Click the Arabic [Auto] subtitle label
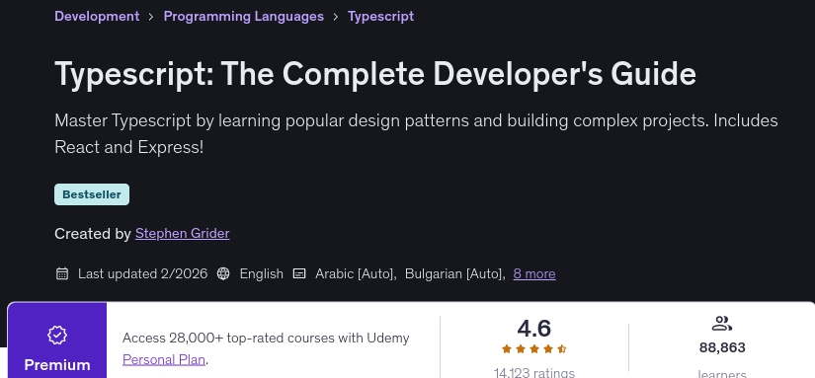Image resolution: width=815 pixels, height=378 pixels. click(356, 273)
